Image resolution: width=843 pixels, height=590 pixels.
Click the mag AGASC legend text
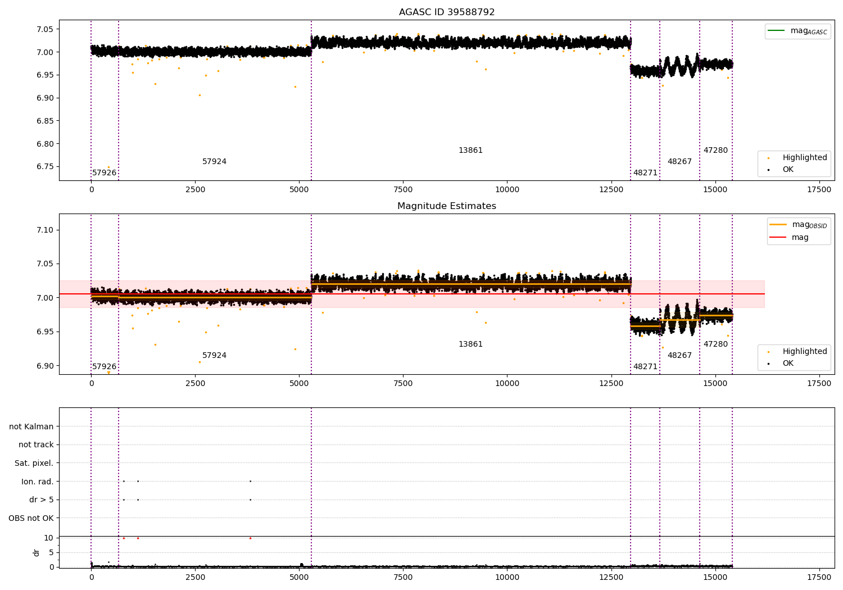tap(809, 31)
